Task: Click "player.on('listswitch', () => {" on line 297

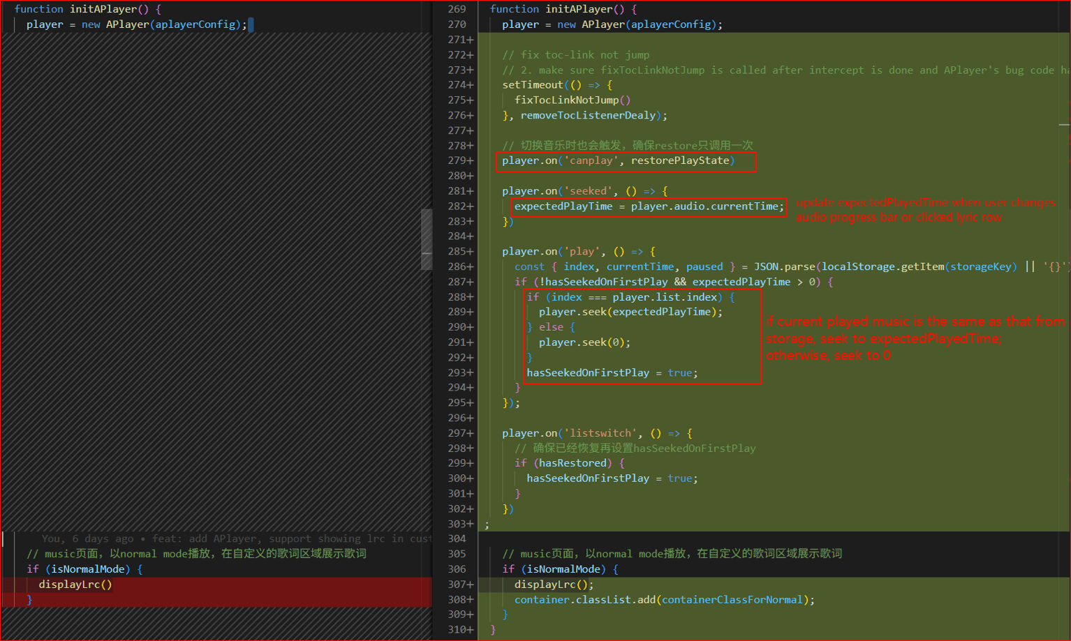Action: pos(597,434)
